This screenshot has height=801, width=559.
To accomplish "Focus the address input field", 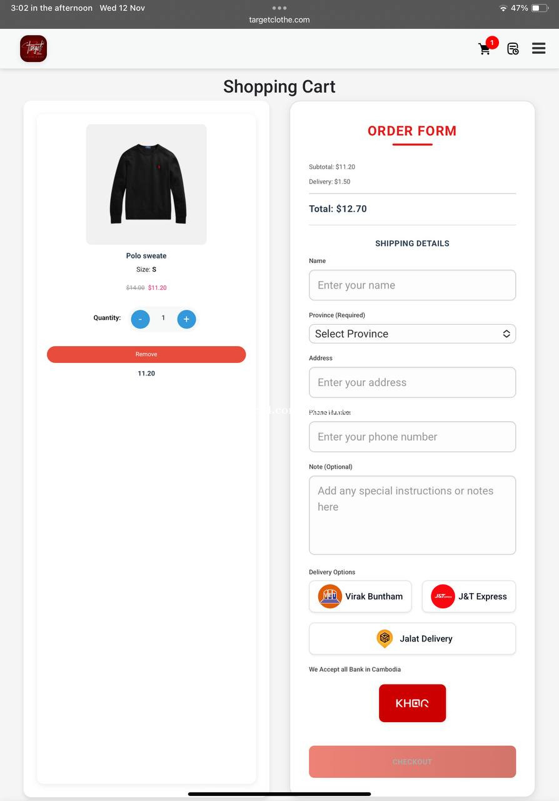I will 412,382.
